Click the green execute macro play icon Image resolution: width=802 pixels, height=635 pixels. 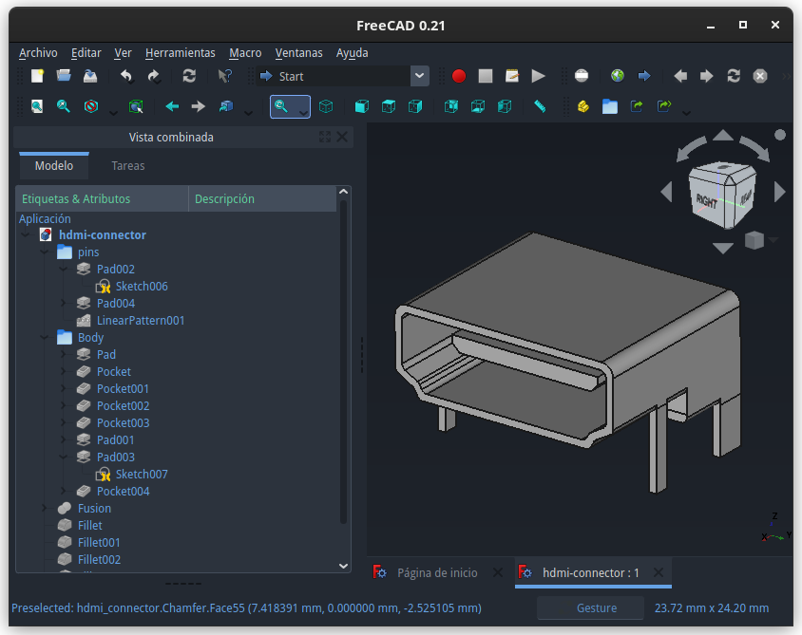tap(538, 76)
